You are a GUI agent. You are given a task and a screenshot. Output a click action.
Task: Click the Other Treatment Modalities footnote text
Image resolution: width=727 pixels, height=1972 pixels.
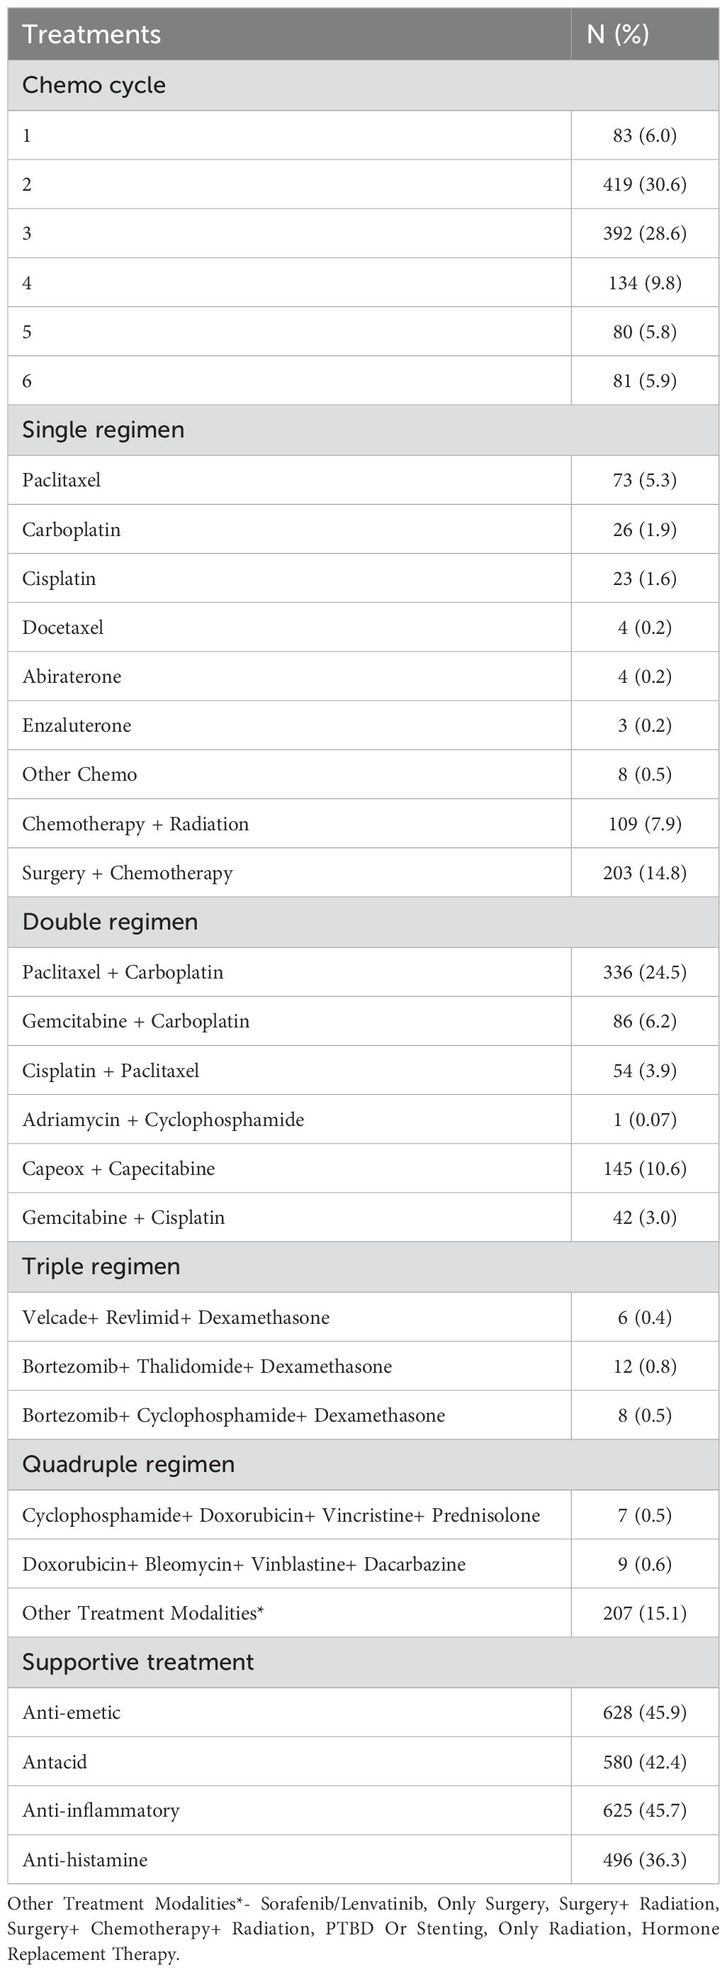pyautogui.click(x=363, y=1927)
